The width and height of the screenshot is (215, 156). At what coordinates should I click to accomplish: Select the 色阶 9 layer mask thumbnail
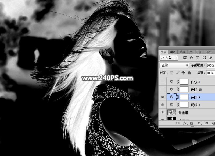coord(184,97)
